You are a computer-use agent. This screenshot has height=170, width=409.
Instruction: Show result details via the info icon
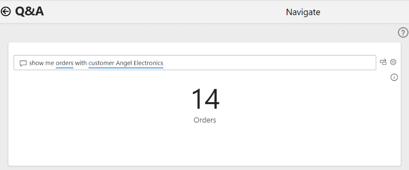(394, 77)
